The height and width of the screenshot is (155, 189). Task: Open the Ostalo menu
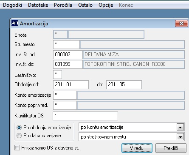pos(85,5)
